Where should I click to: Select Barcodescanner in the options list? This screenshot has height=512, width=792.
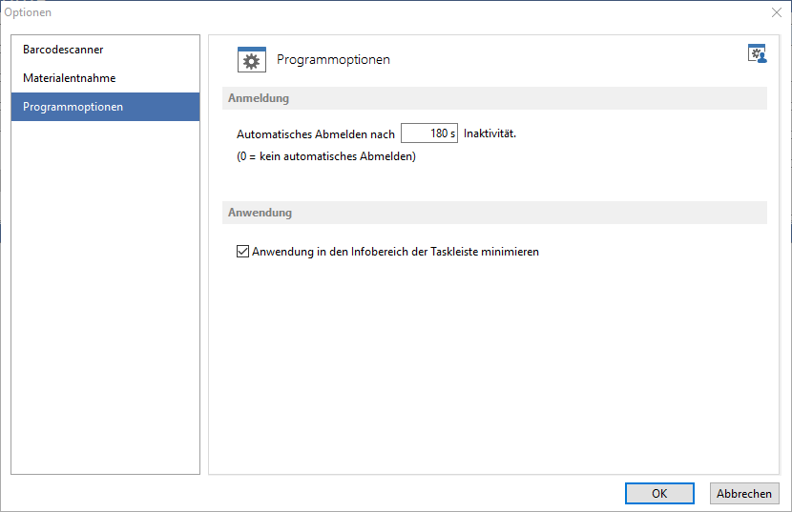pos(105,50)
